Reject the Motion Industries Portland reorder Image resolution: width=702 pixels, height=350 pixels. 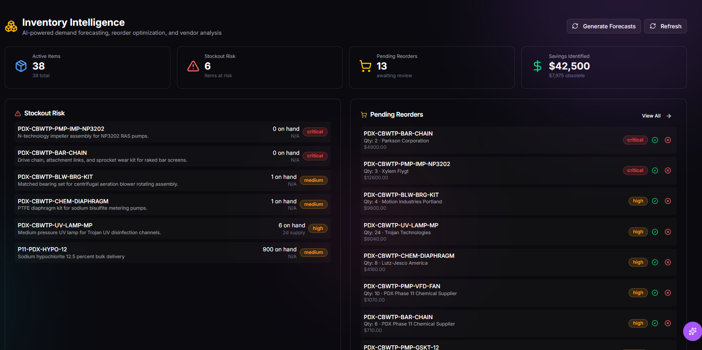point(668,201)
